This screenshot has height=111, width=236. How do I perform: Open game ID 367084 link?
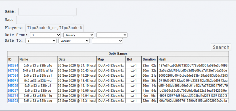coord(13,75)
